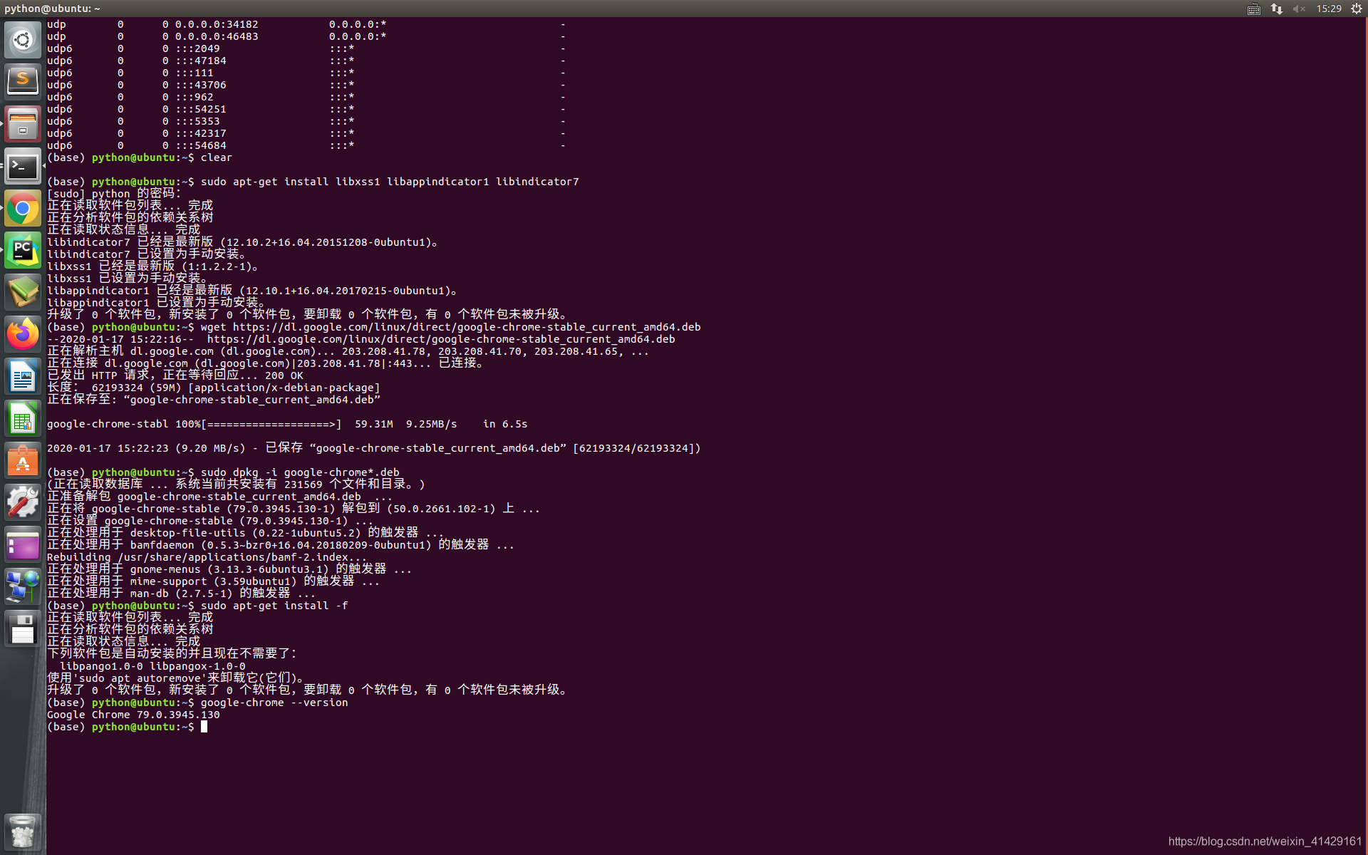Open the network connections indicator menu
This screenshot has width=1368, height=855.
1277,9
